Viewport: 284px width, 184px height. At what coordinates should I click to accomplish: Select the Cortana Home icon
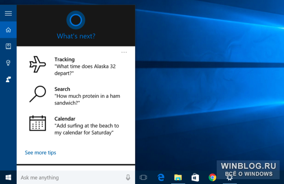click(x=8, y=30)
